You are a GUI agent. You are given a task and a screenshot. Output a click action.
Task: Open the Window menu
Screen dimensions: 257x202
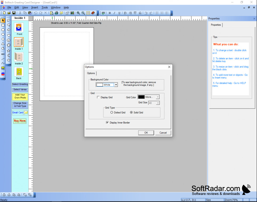(56, 8)
